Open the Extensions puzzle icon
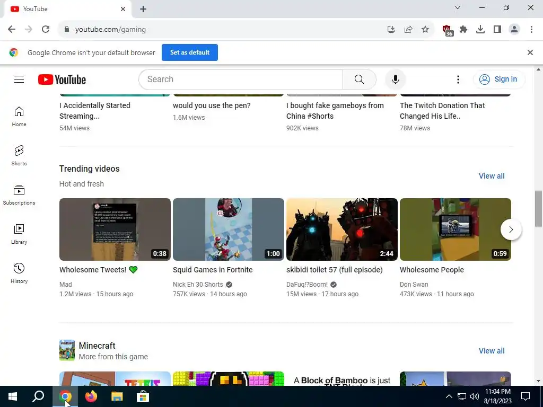 click(x=463, y=30)
